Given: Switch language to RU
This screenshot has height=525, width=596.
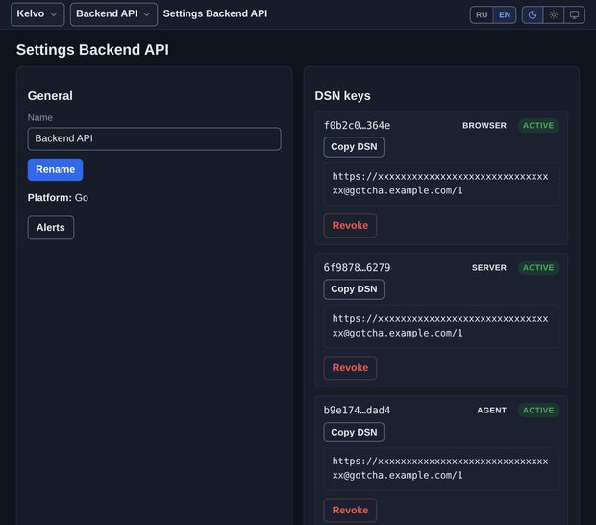Looking at the screenshot, I should [482, 14].
